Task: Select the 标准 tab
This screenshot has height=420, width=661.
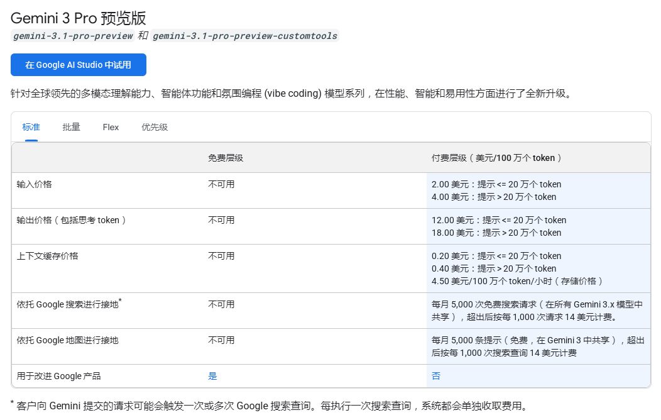Action: 31,127
